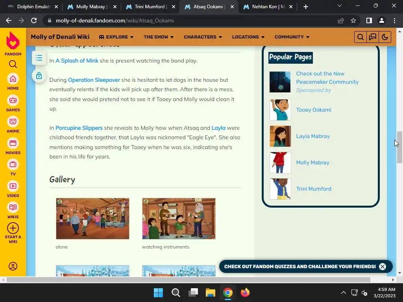
Task: Open table of contents list icon
Action: click(39, 58)
